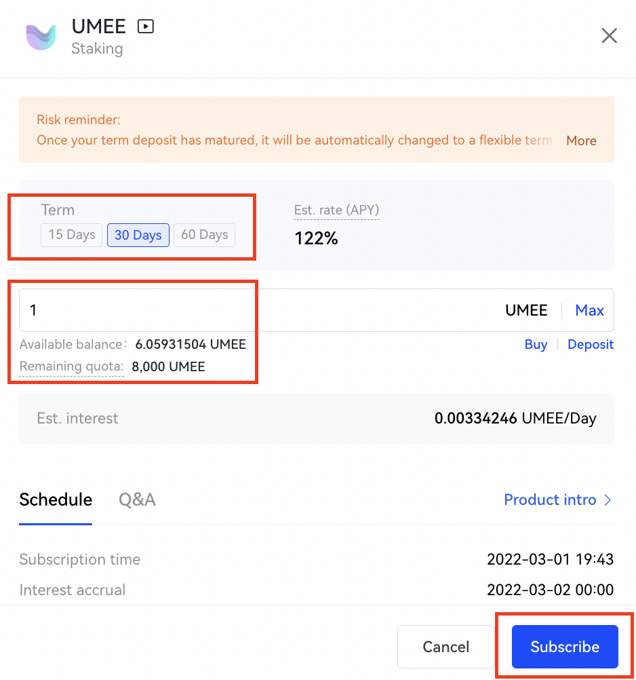The height and width of the screenshot is (680, 636).
Task: Switch to the Q&A tab
Action: pyautogui.click(x=138, y=499)
